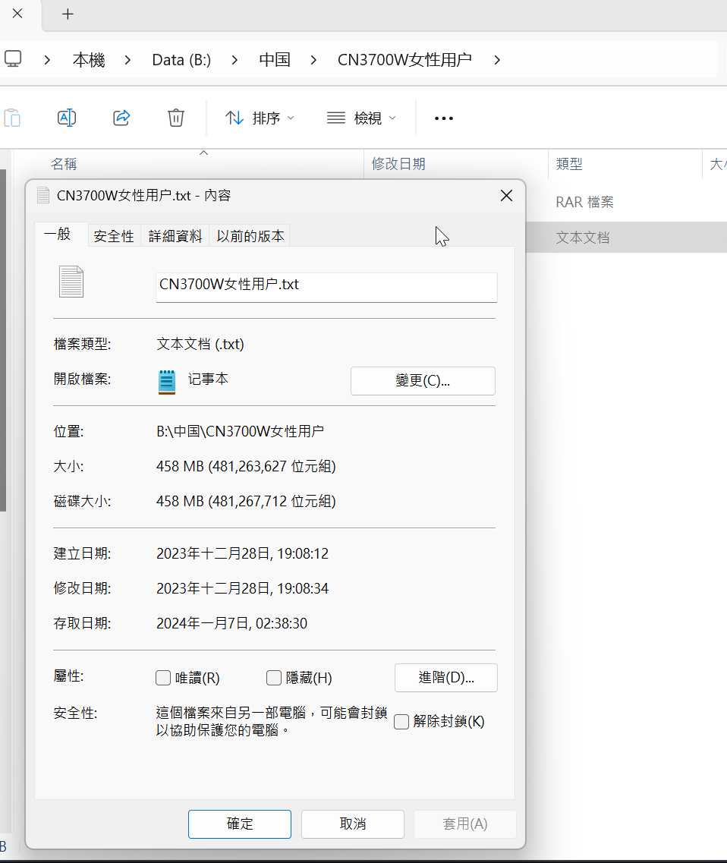Expand chevron after 中国 in breadcrumb

coord(313,59)
